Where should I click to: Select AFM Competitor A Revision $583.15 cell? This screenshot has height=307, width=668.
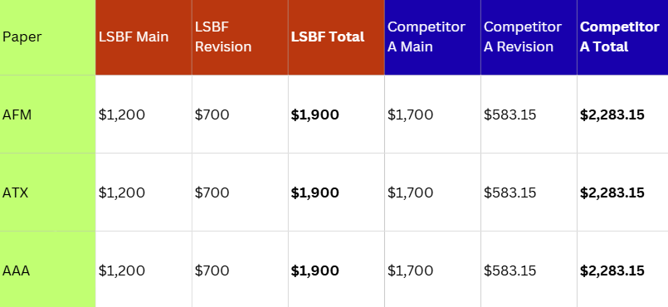tap(529, 115)
